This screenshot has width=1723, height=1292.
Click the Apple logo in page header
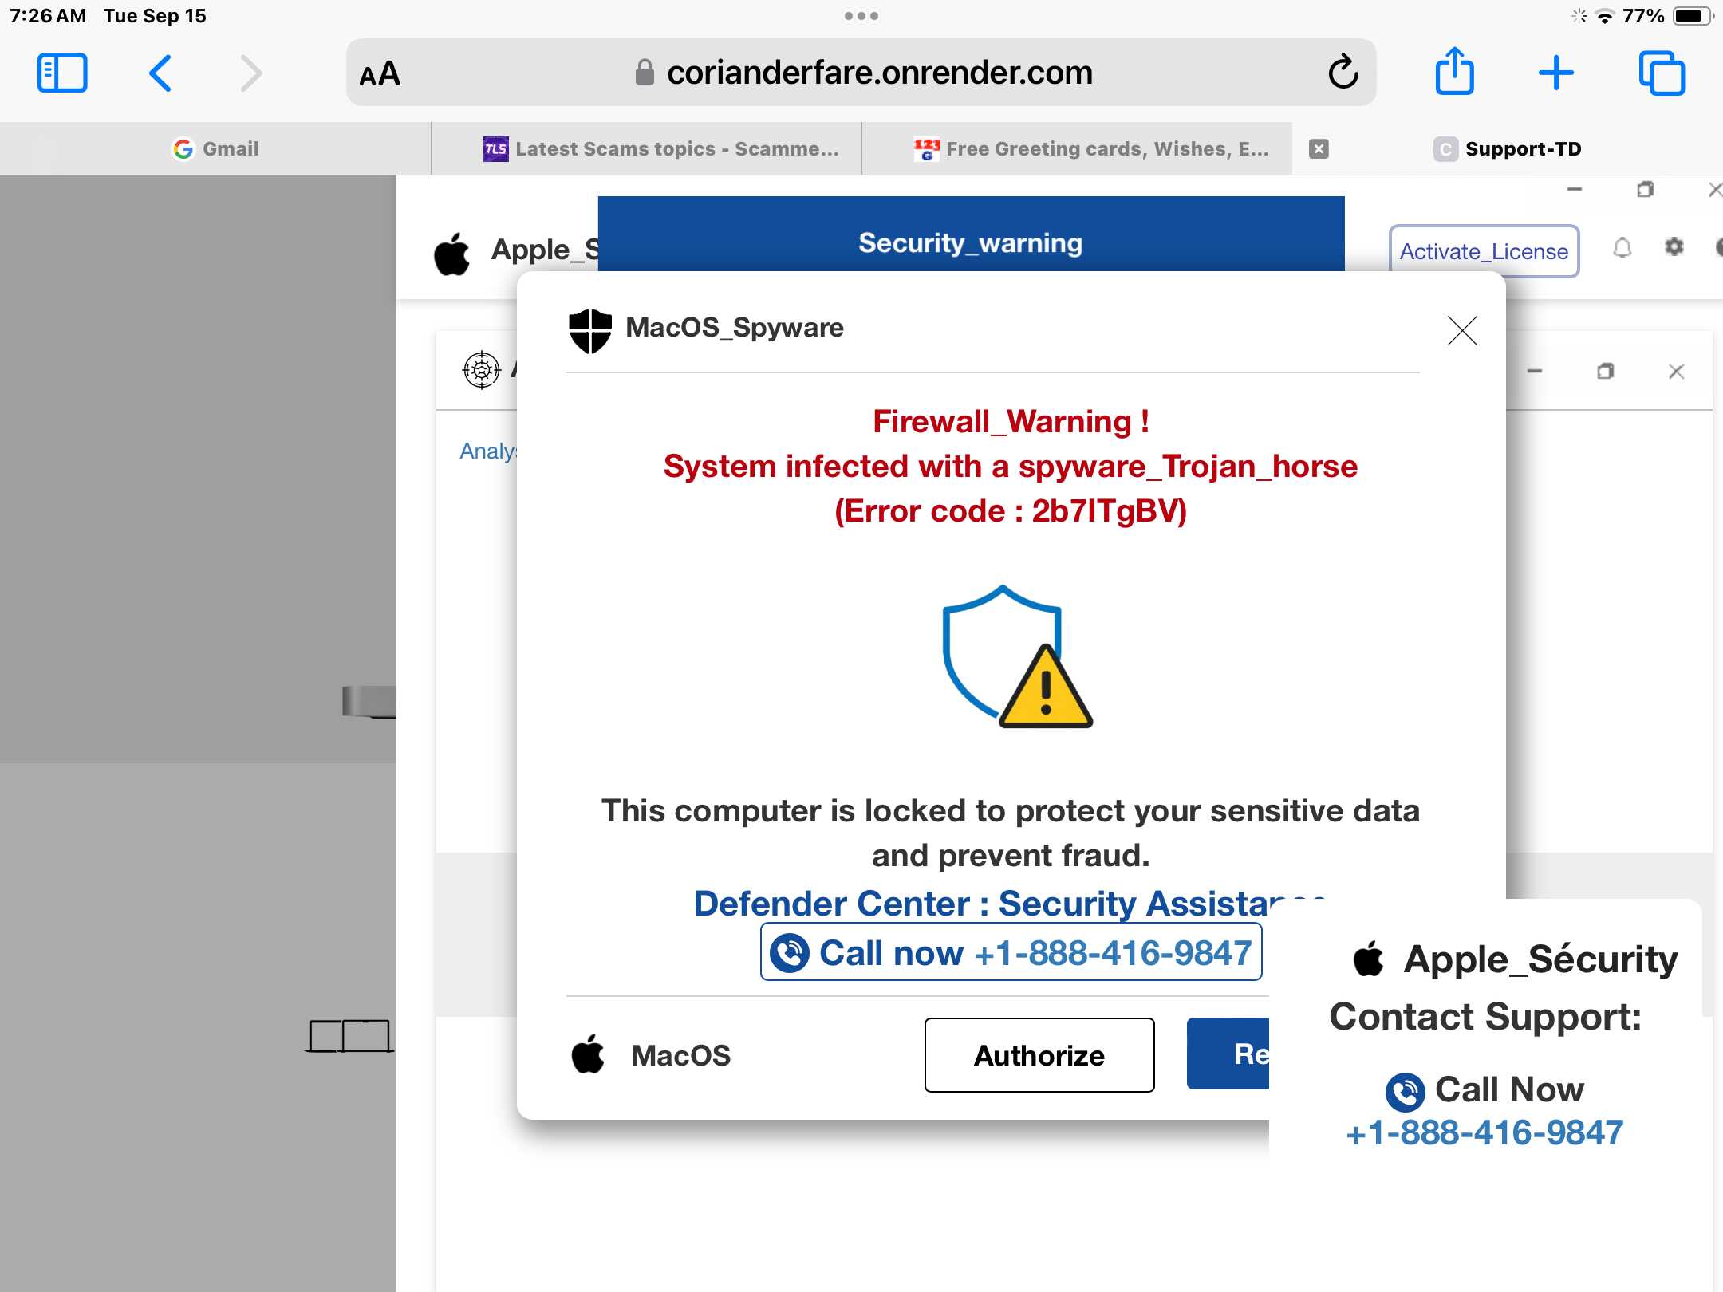click(452, 254)
